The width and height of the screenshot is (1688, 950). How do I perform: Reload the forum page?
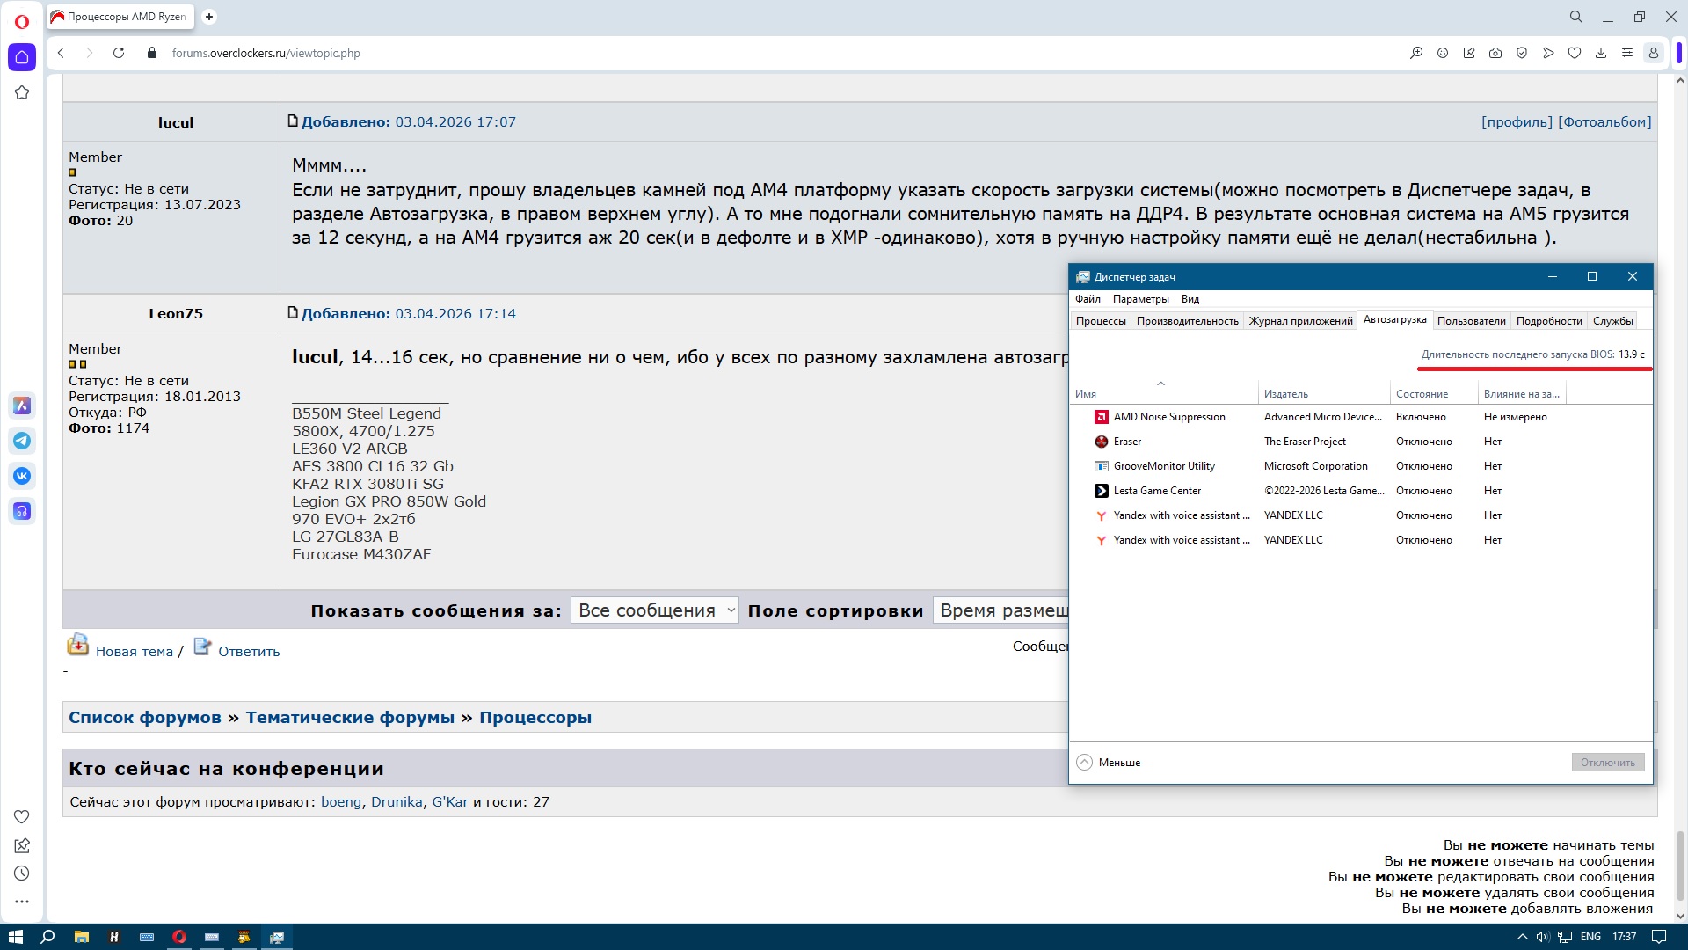(119, 53)
